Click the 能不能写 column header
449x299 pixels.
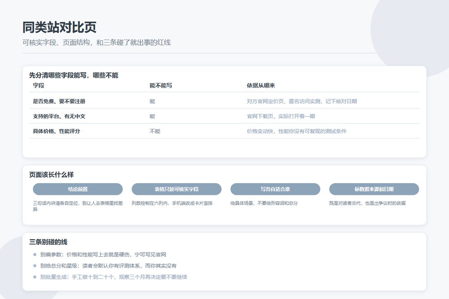[x=161, y=85]
